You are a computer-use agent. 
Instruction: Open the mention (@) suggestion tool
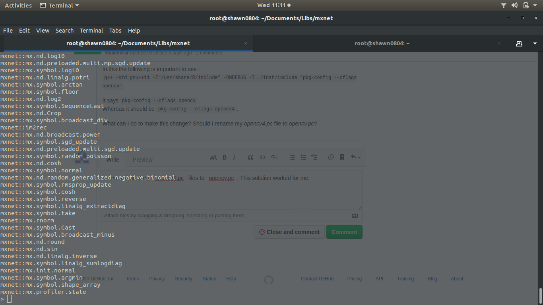(x=331, y=157)
